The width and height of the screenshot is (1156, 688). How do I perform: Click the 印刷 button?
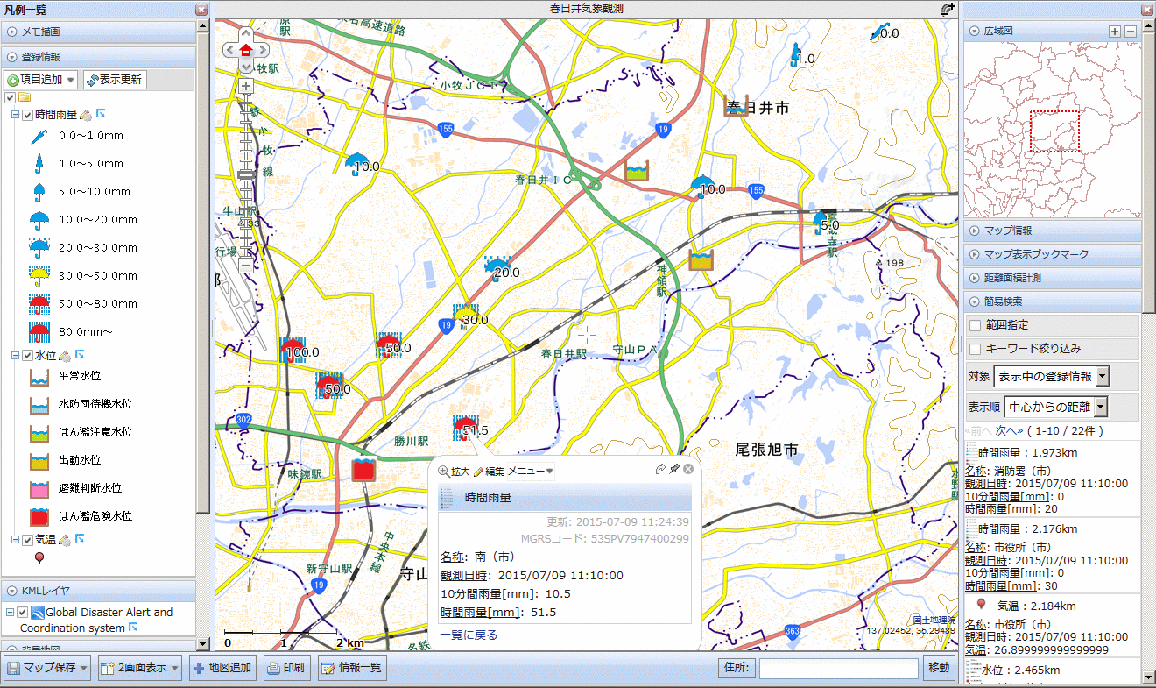point(287,668)
